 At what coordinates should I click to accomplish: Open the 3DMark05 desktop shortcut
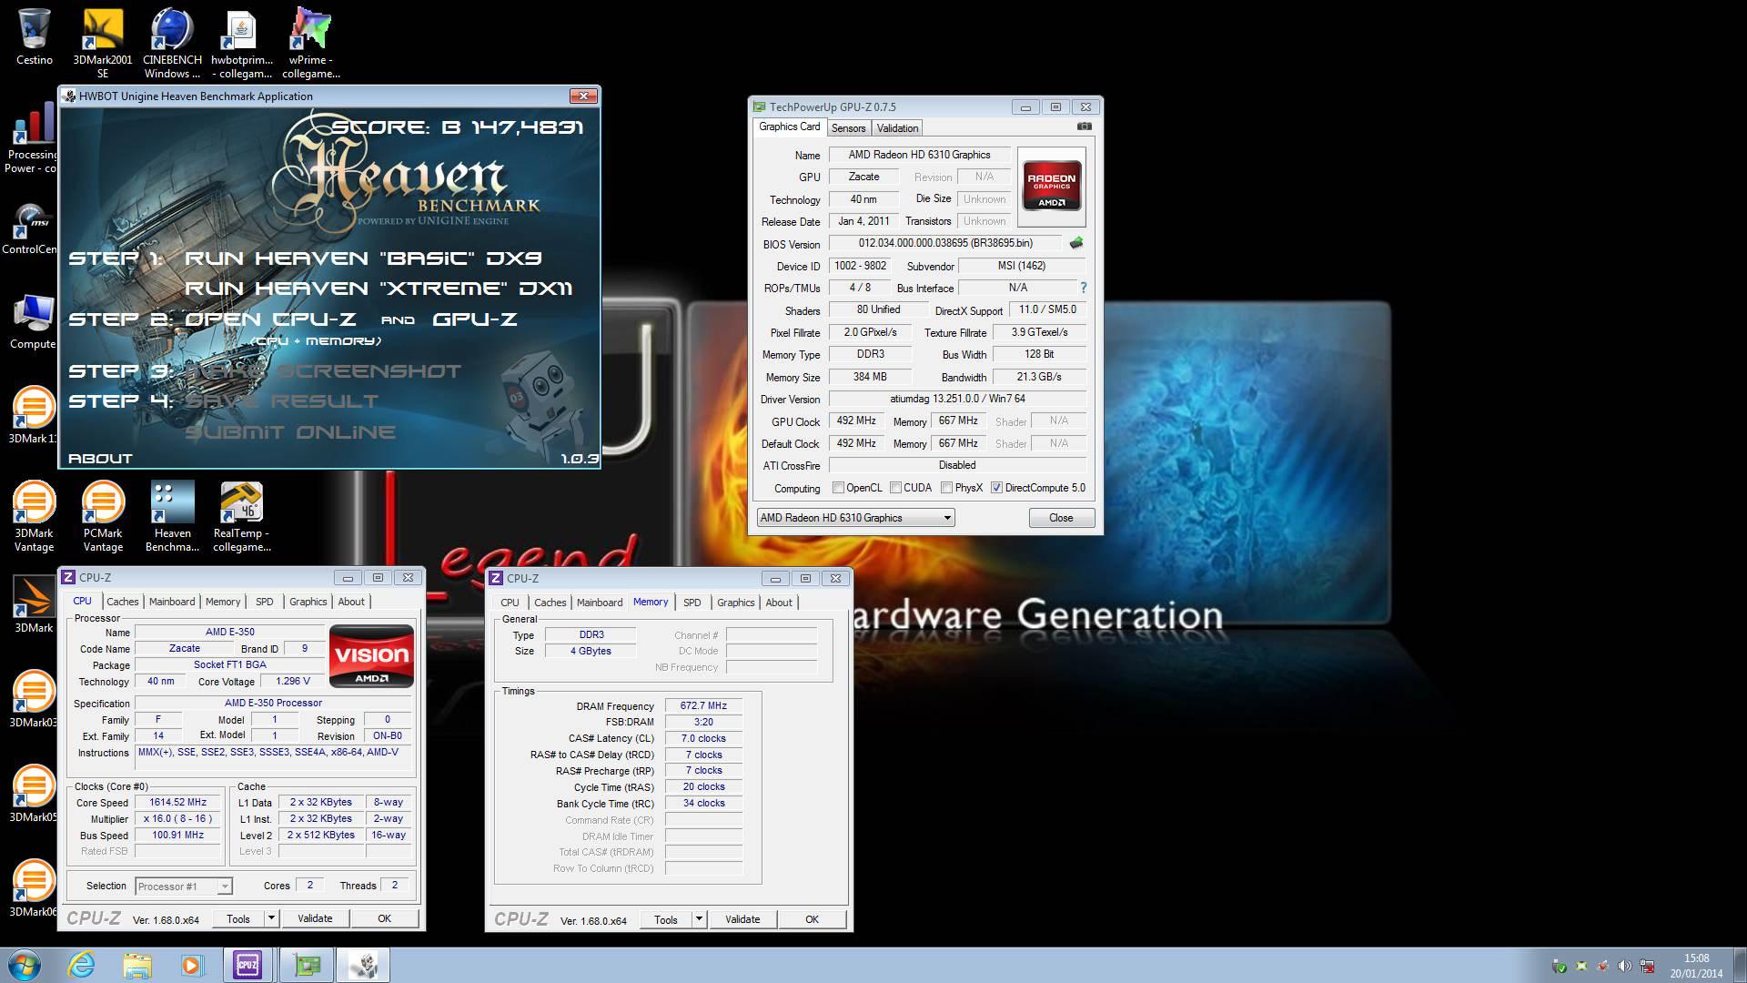click(x=33, y=795)
